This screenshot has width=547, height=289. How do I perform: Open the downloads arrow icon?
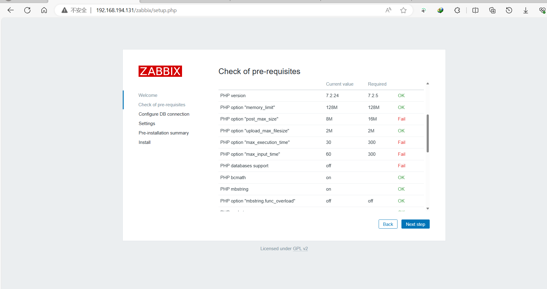(x=526, y=10)
